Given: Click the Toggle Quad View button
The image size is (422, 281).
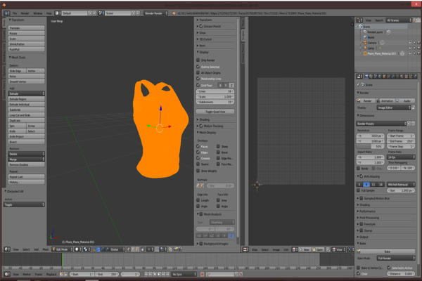Looking at the screenshot, I should [x=215, y=111].
